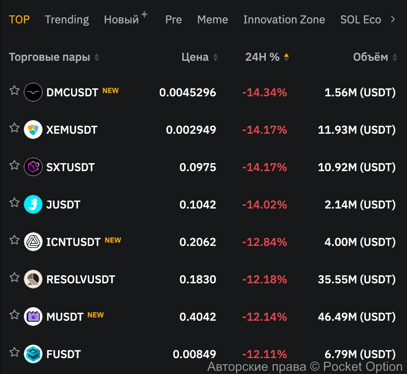Sort by Цена column arrows
The height and width of the screenshot is (374, 407).
tap(215, 58)
